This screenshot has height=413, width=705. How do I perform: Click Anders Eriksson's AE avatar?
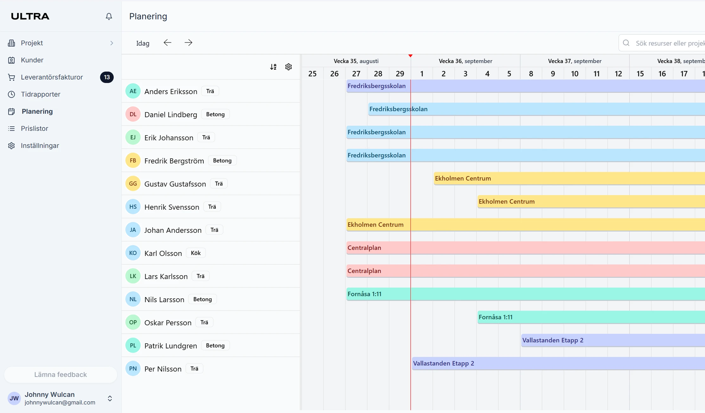tap(133, 91)
